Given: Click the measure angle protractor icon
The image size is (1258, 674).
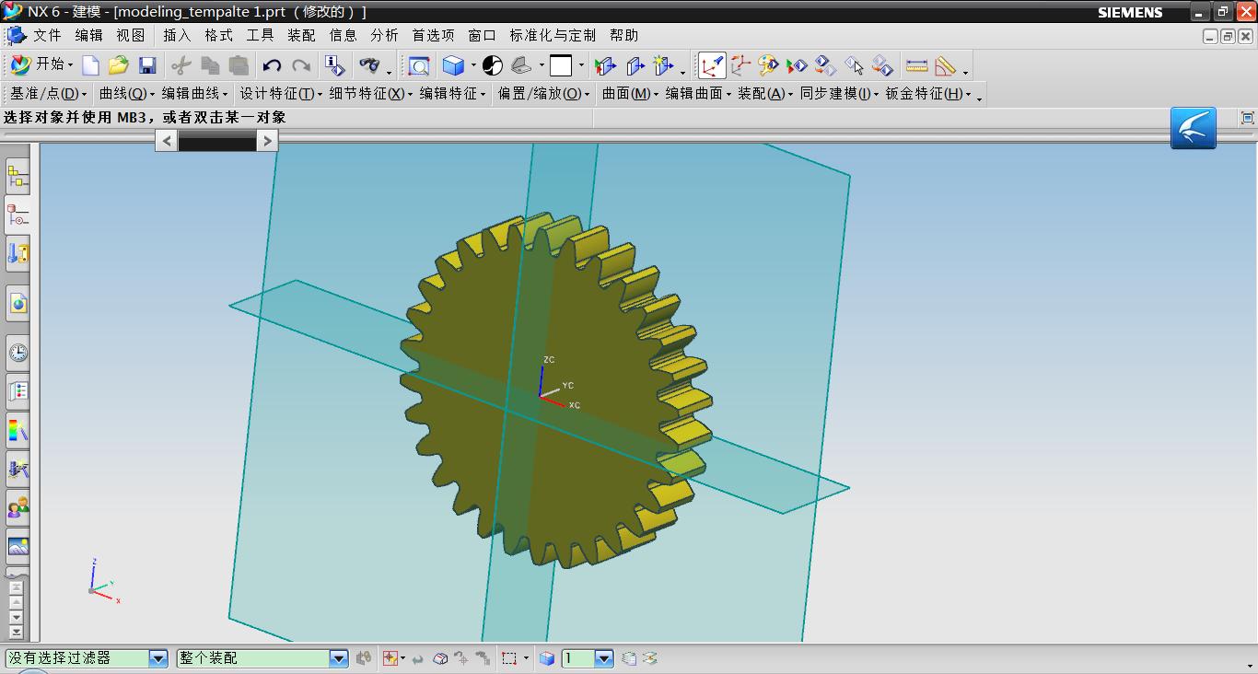Looking at the screenshot, I should pyautogui.click(x=946, y=65).
